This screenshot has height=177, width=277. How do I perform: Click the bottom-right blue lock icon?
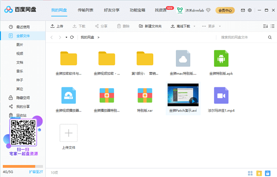tap(268, 173)
